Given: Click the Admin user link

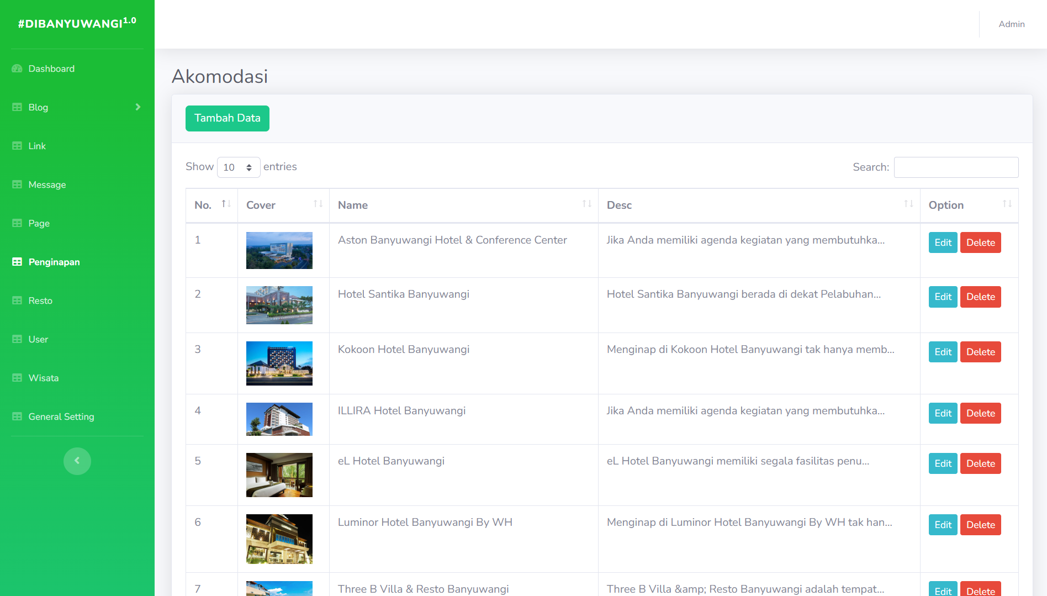Looking at the screenshot, I should [1011, 24].
